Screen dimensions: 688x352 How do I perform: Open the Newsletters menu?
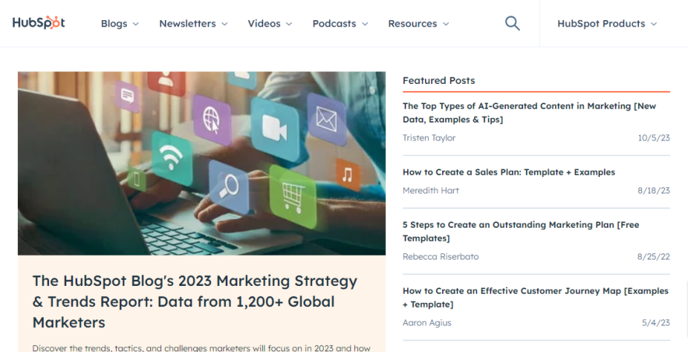[x=188, y=23]
